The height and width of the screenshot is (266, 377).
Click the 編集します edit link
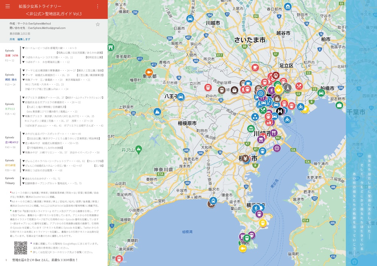pos(24,39)
